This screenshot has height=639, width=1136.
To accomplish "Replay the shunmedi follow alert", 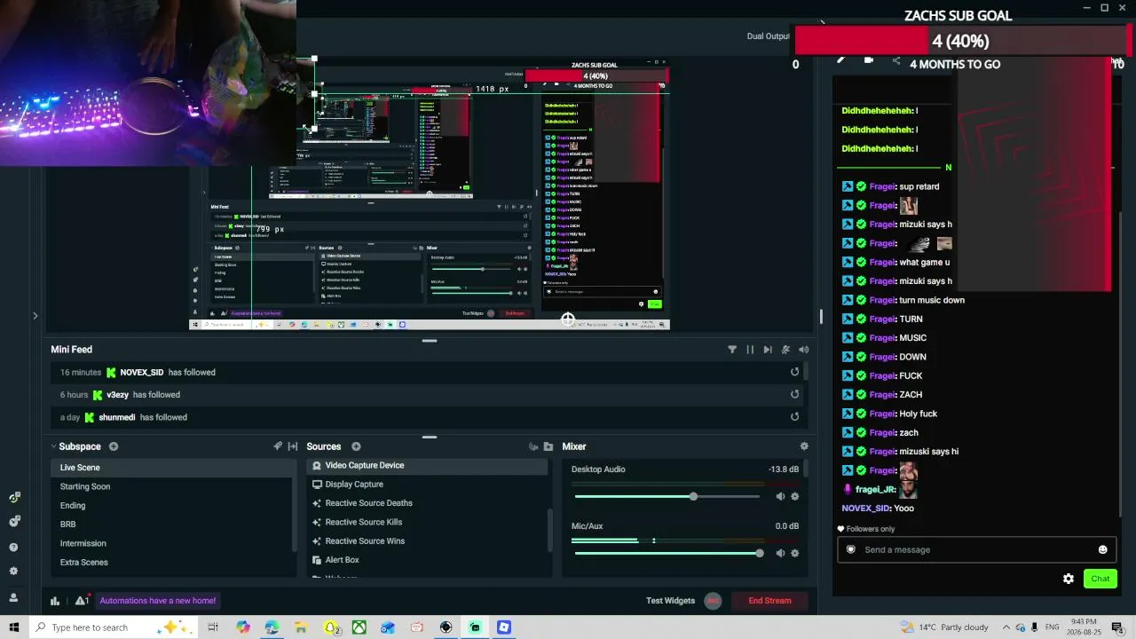I will click(794, 416).
